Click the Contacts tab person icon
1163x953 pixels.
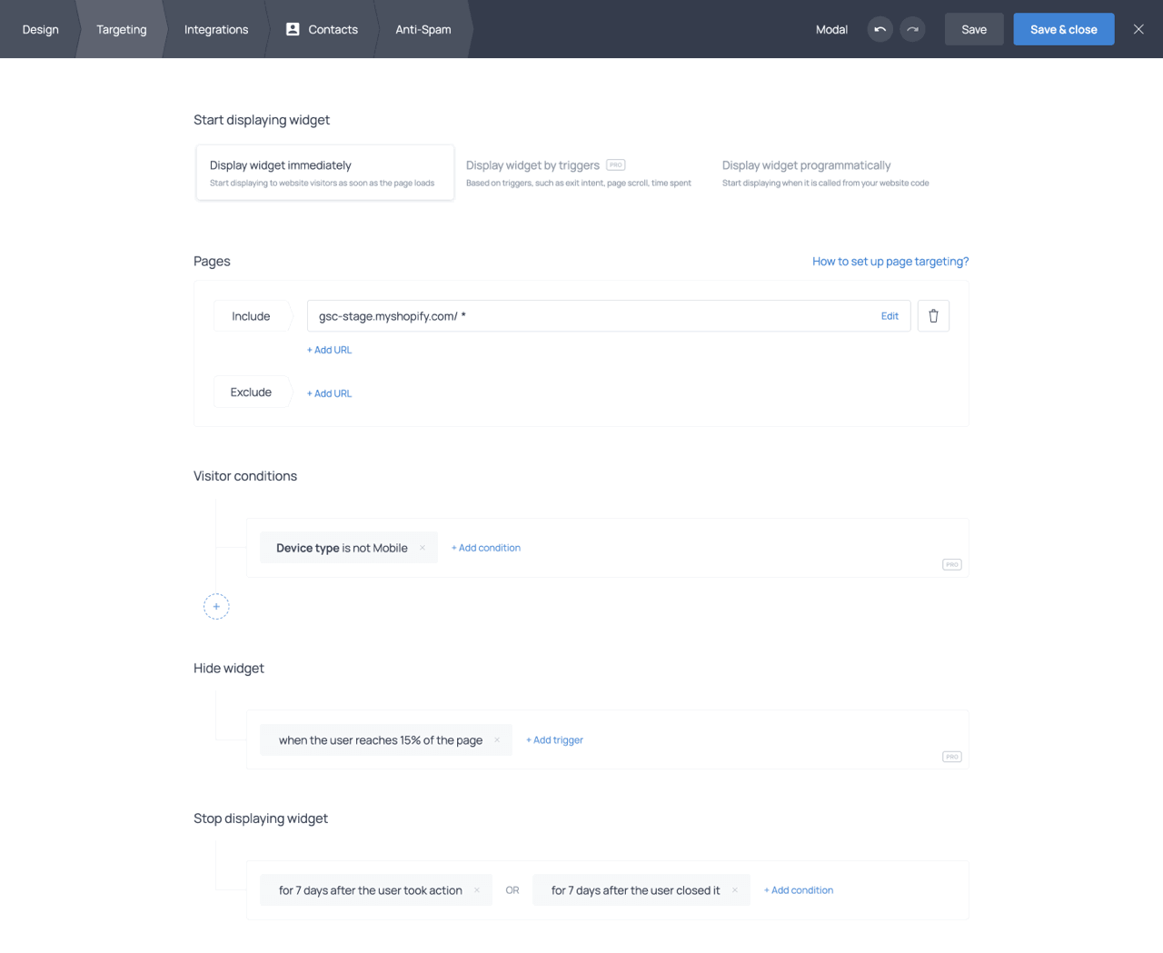click(x=293, y=29)
